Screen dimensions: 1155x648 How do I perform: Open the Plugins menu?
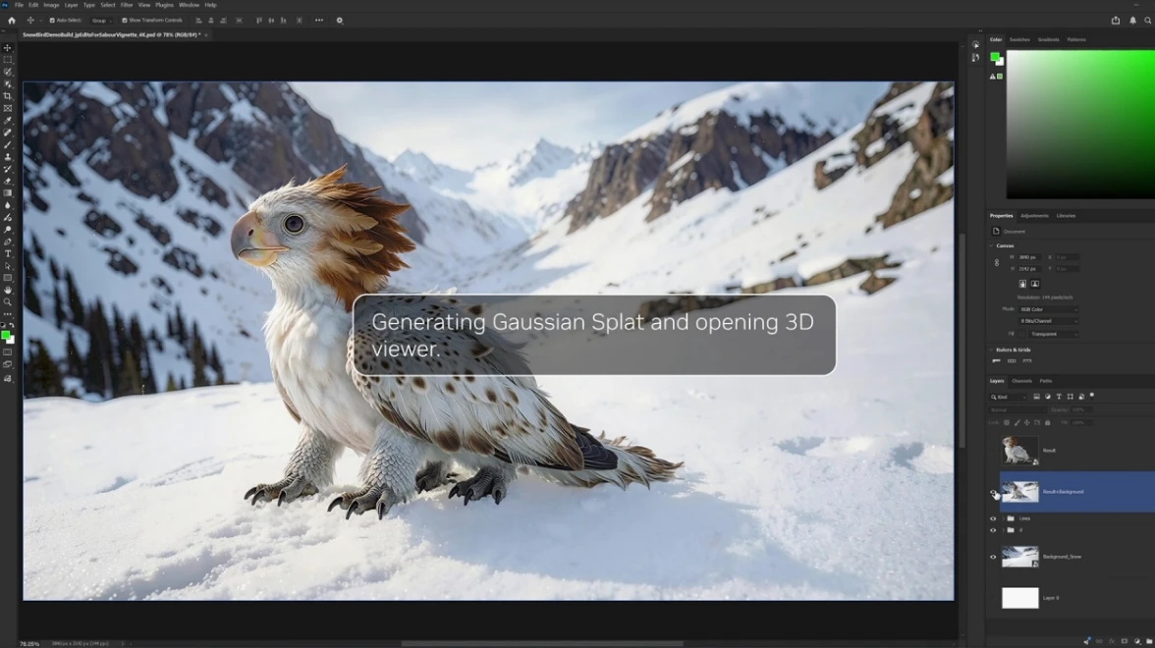pyautogui.click(x=164, y=5)
